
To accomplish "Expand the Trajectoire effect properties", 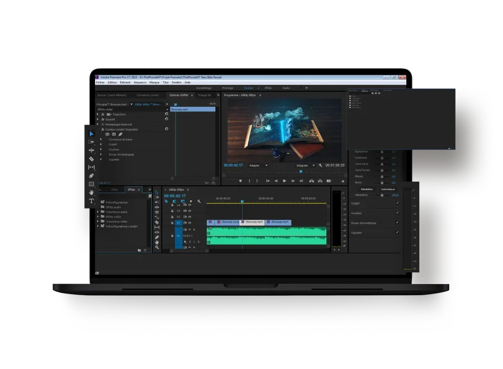I will [x=98, y=114].
